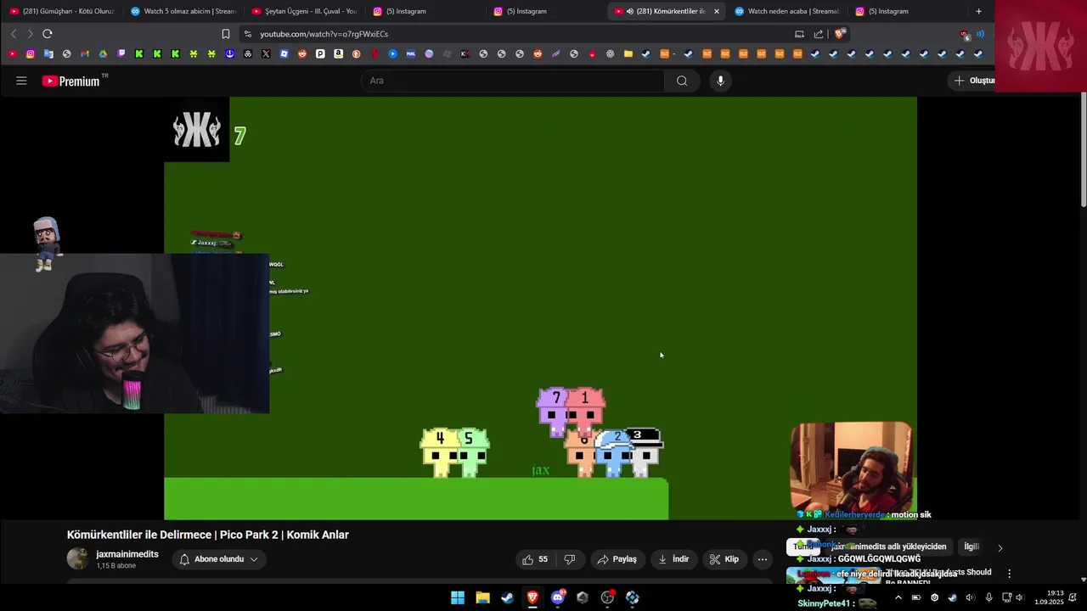
Task: Click the URL address bar
Action: [518, 34]
